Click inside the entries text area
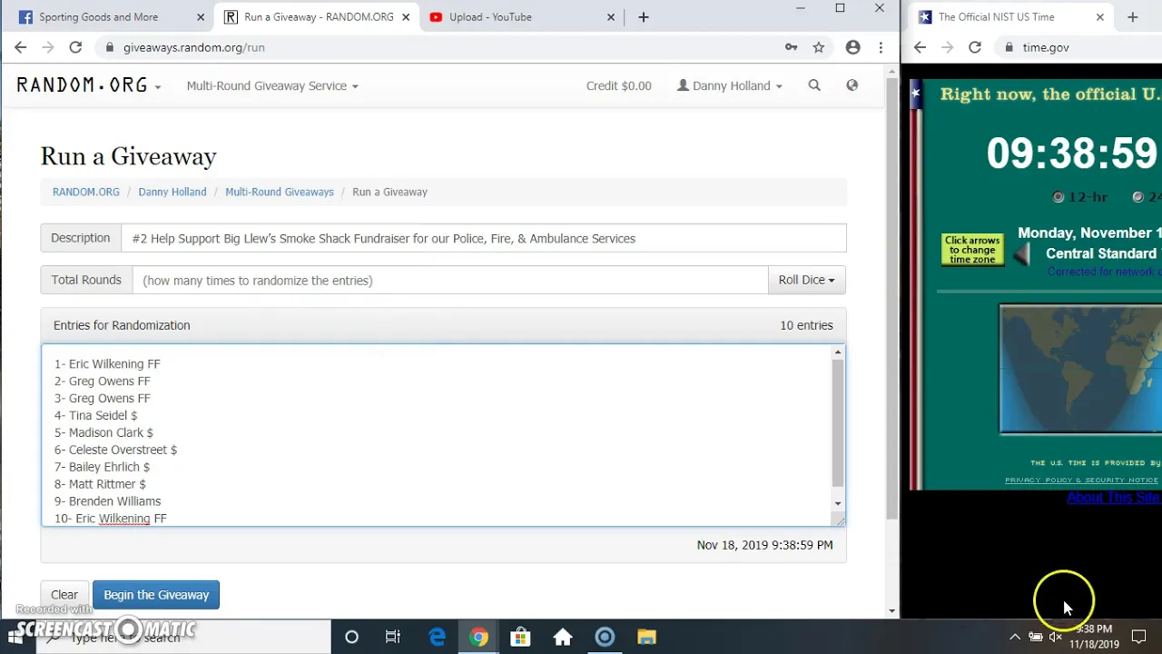This screenshot has height=654, width=1162. (x=436, y=435)
